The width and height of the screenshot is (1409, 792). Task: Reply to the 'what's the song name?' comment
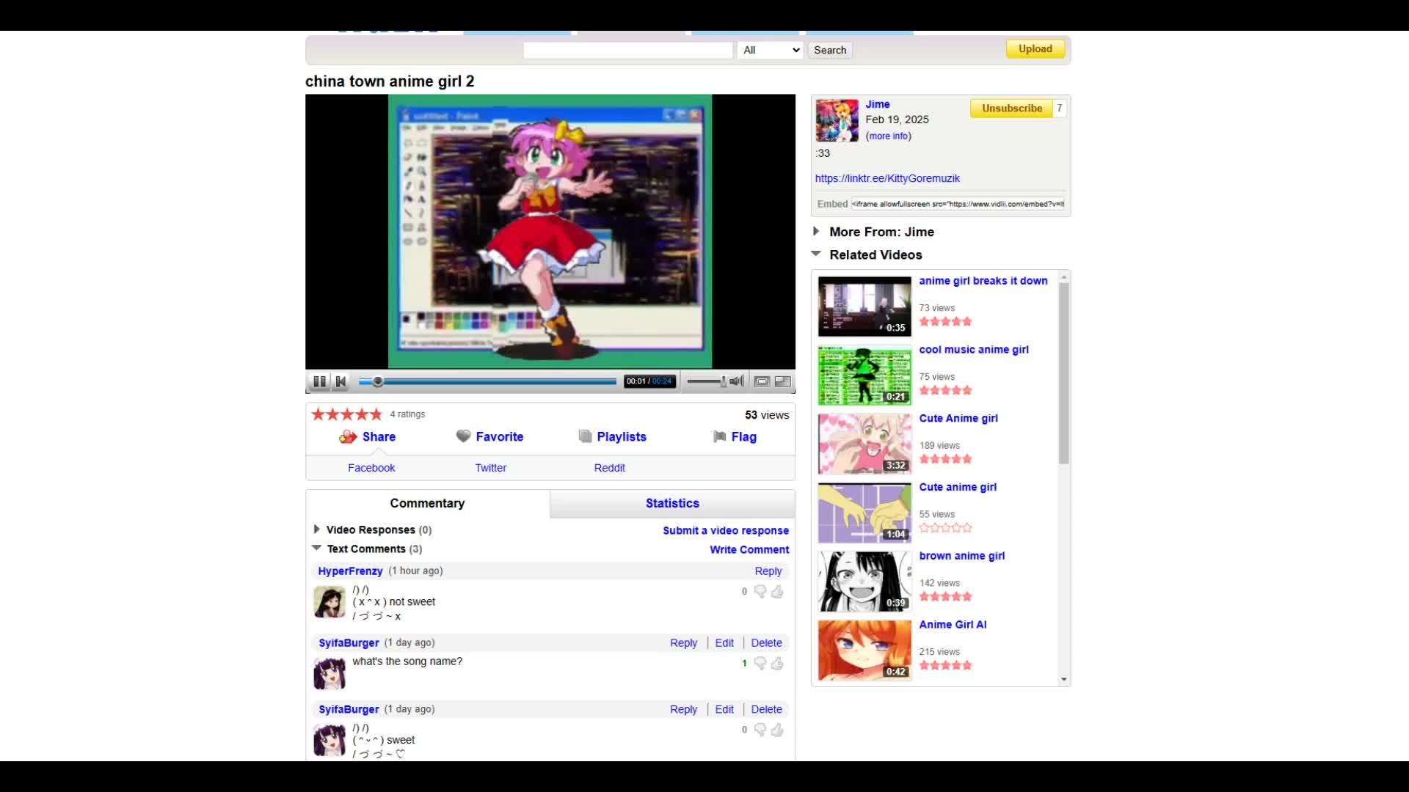(x=683, y=643)
